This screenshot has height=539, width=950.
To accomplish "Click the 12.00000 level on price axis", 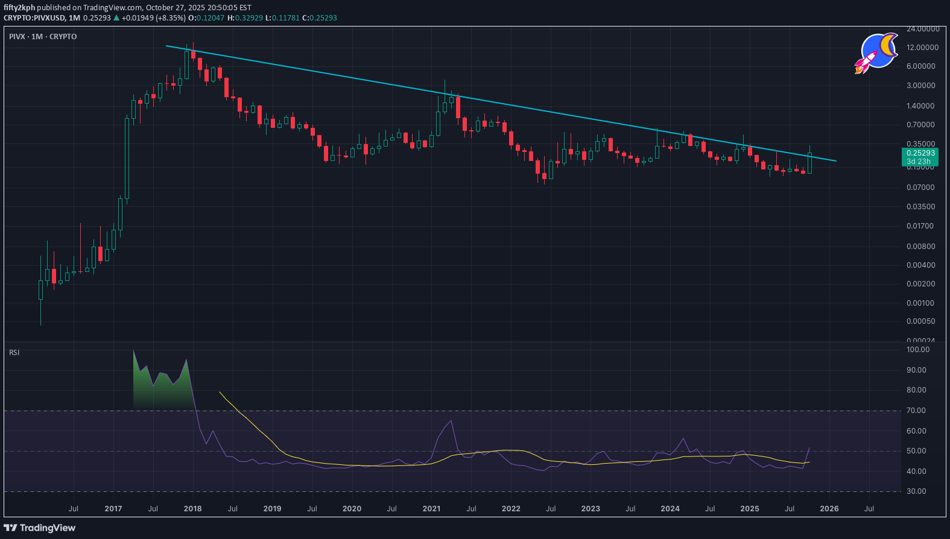I will 922,48.
